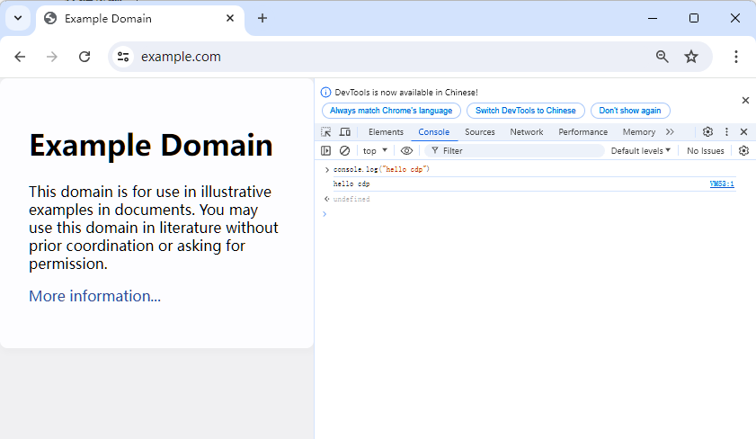Select the Example Domain browser tab
Image resolution: width=756 pixels, height=439 pixels.
coord(140,19)
